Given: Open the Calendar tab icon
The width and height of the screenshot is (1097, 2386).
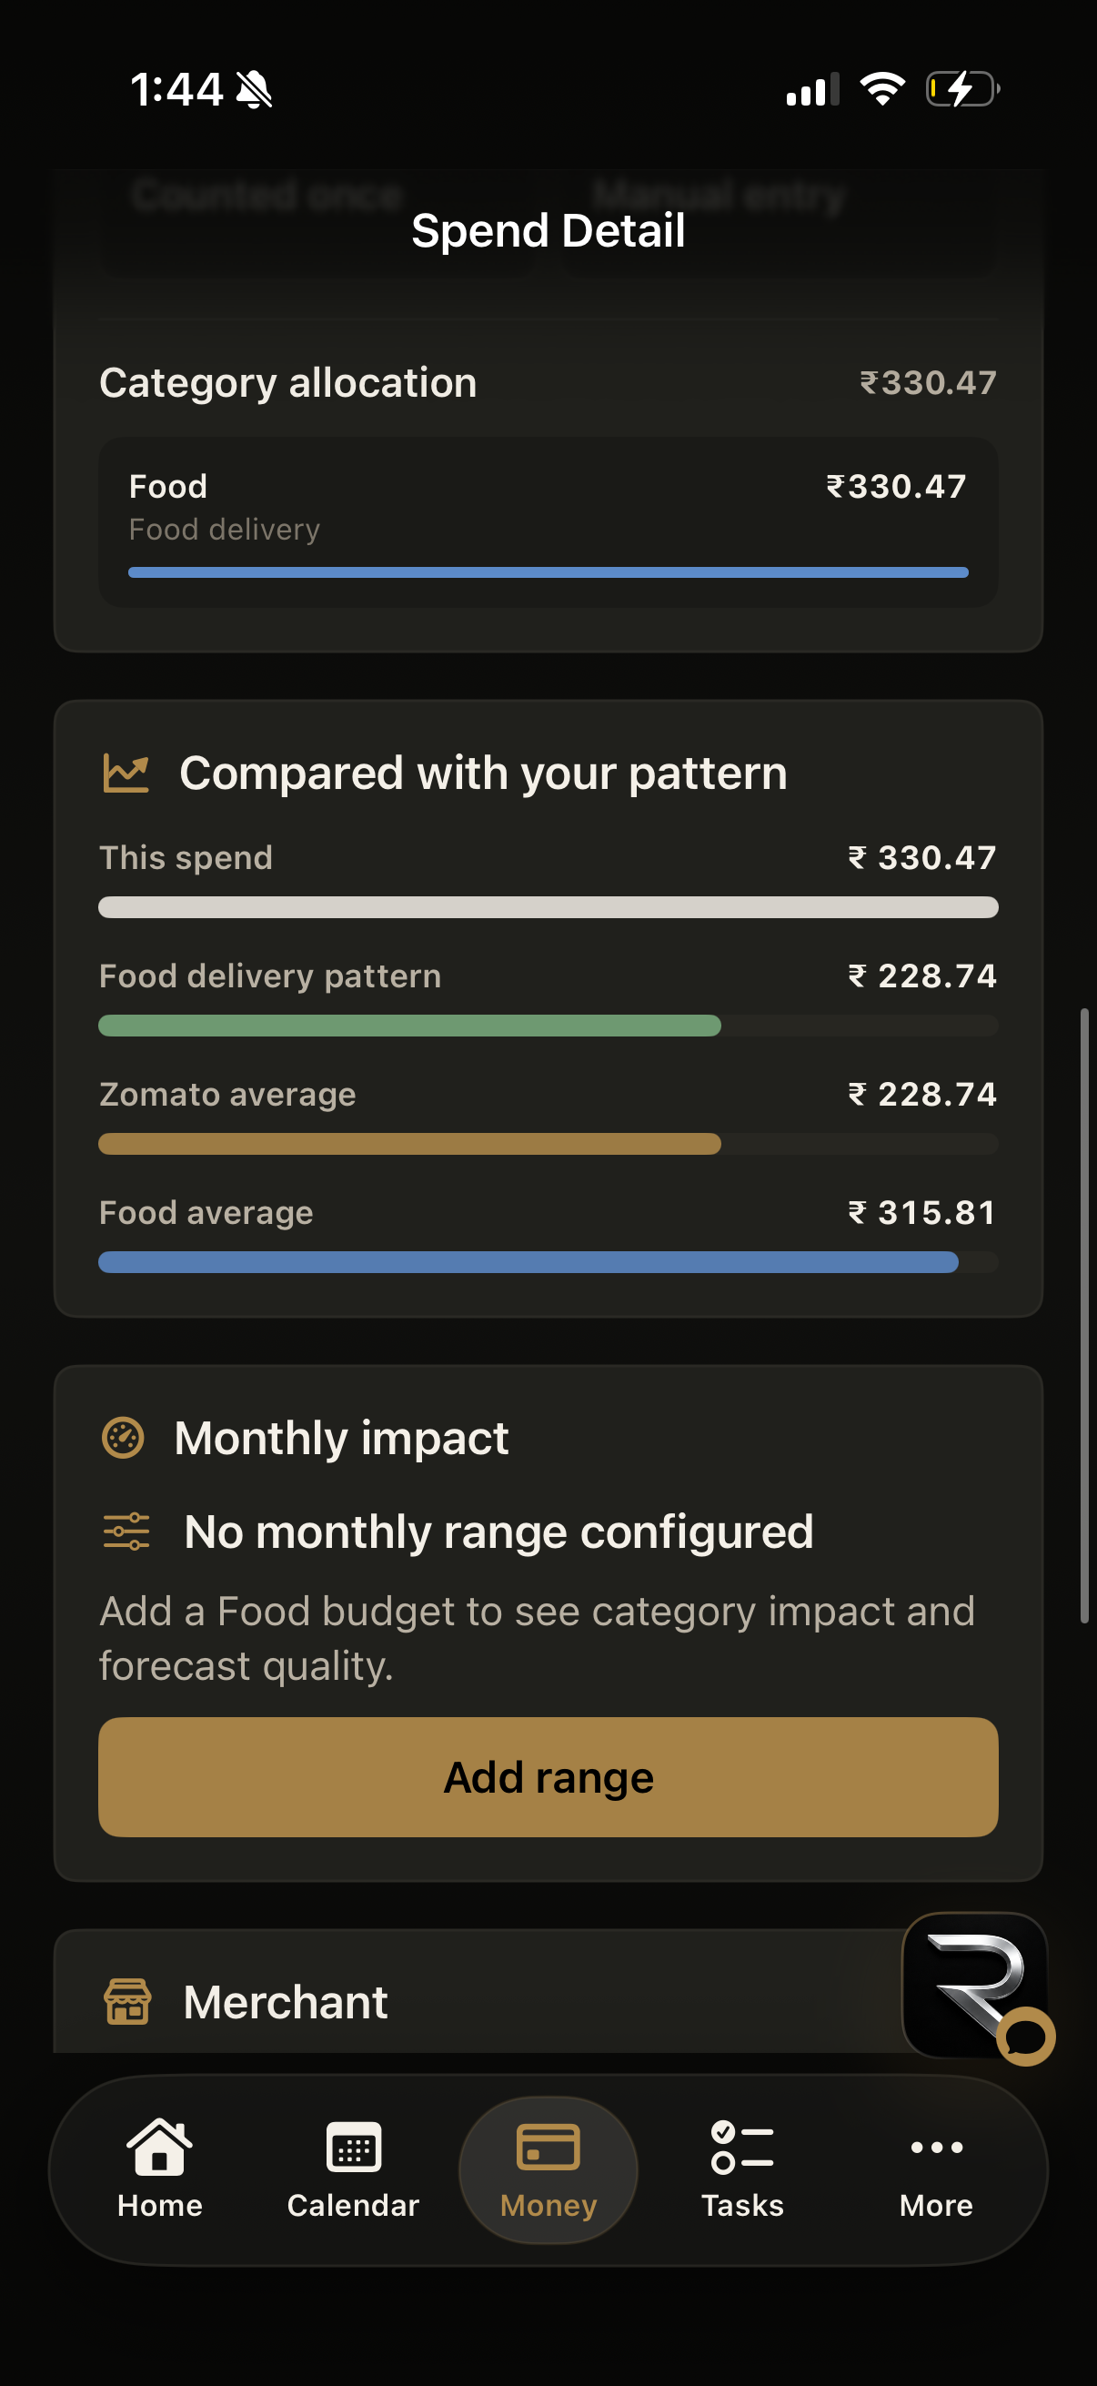Looking at the screenshot, I should (x=354, y=2146).
